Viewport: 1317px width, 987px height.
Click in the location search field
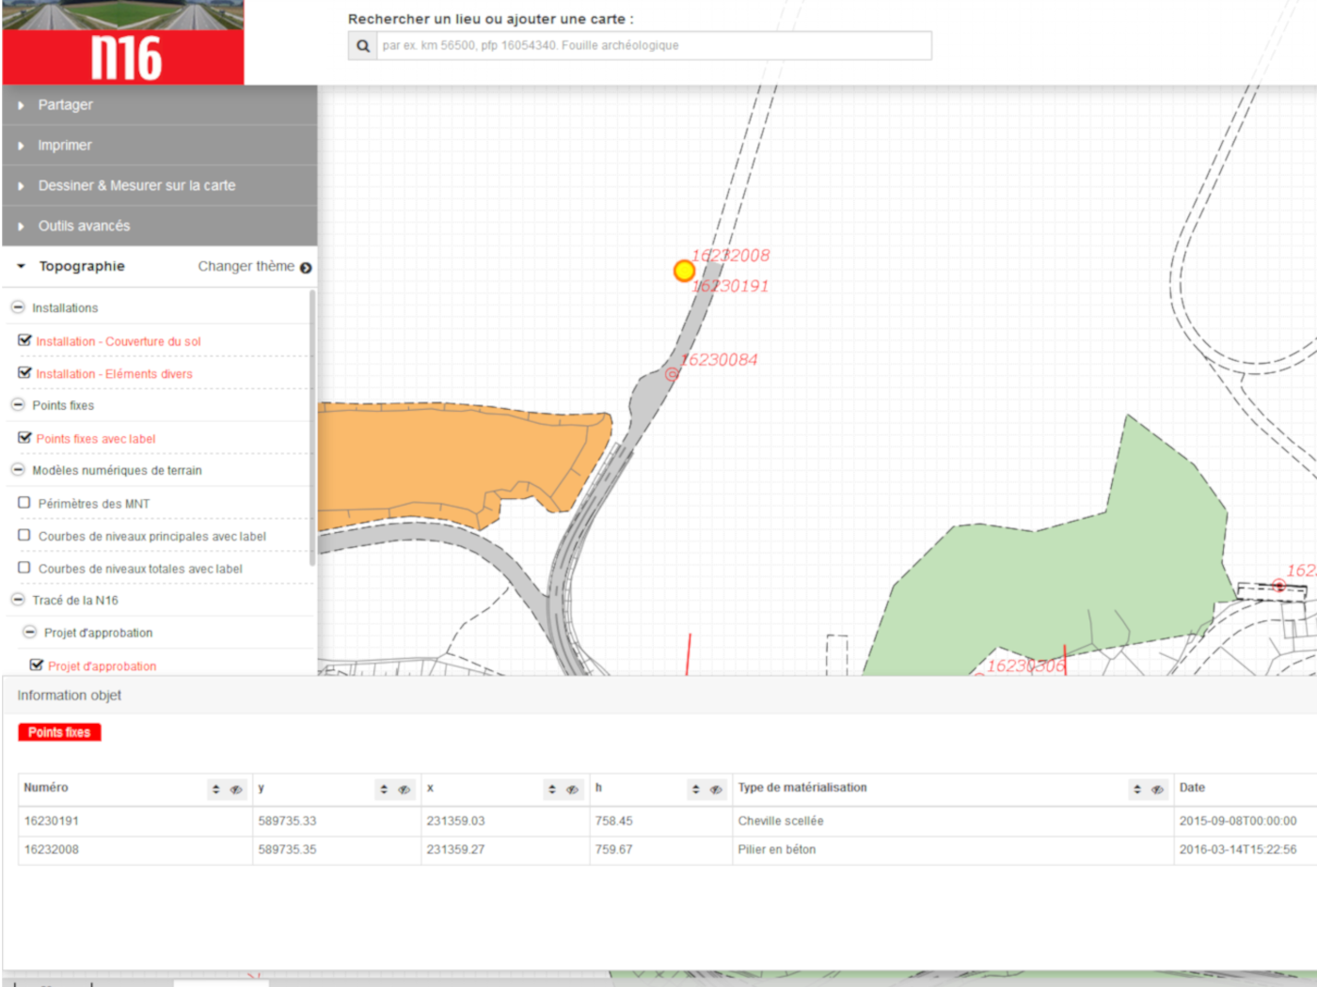654,46
